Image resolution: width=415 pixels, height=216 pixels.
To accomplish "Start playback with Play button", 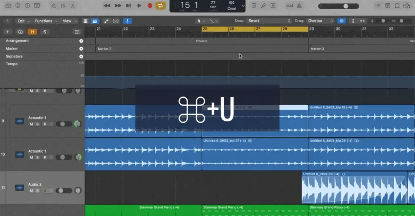I will (139, 6).
